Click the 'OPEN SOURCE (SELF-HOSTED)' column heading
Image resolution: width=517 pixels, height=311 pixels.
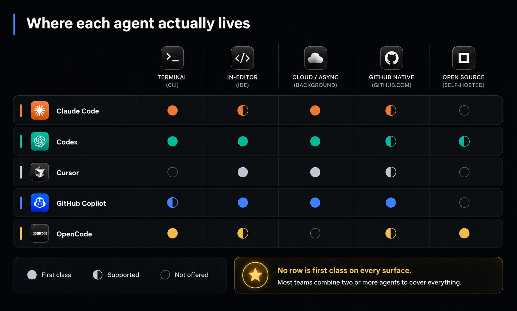pyautogui.click(x=463, y=81)
